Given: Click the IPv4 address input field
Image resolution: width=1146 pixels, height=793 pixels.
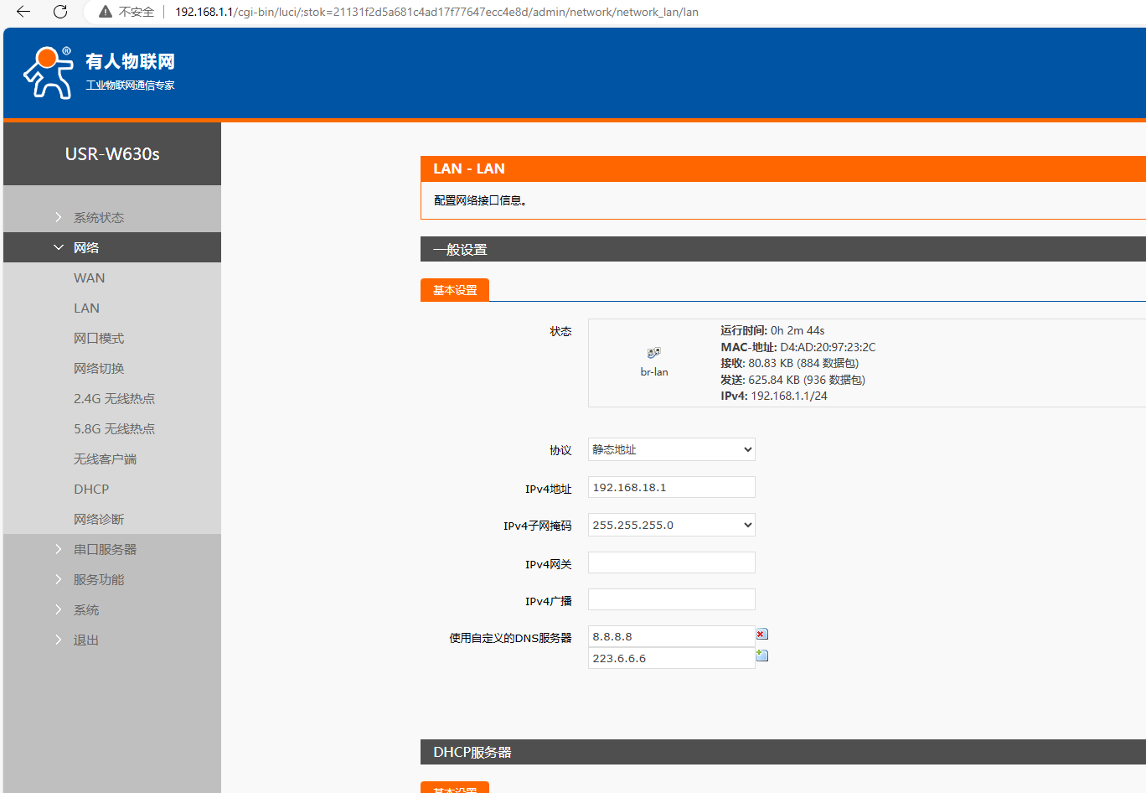Looking at the screenshot, I should (x=671, y=487).
